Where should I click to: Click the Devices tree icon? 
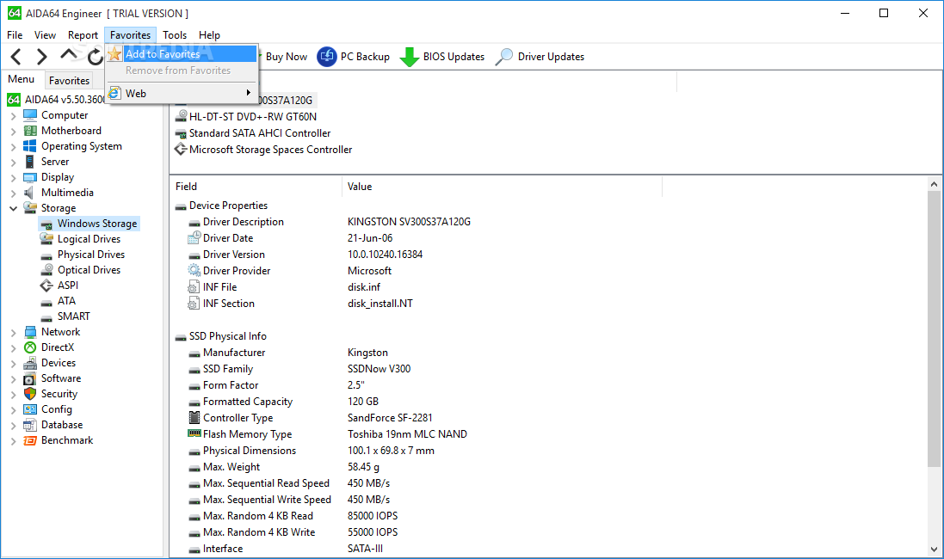click(x=30, y=363)
